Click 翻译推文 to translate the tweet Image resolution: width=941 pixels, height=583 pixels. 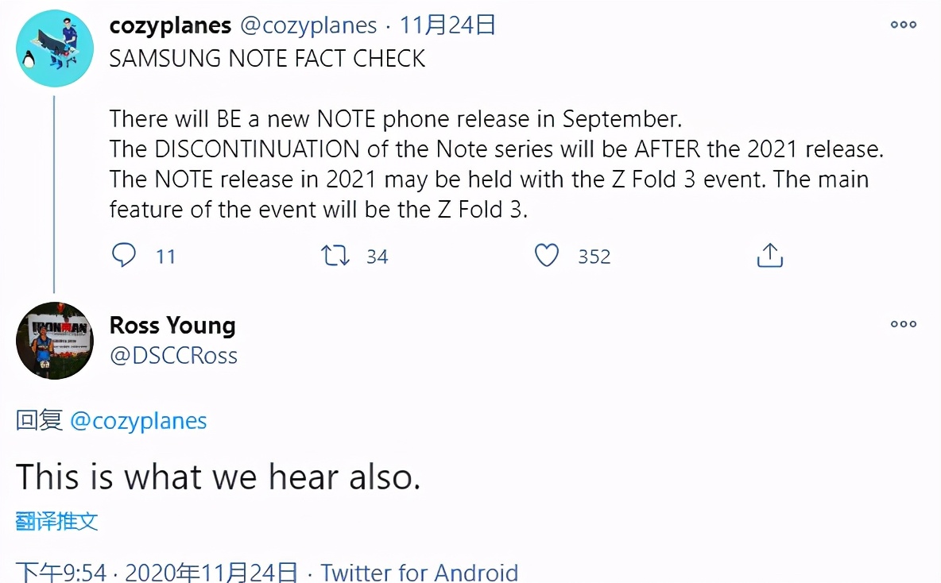point(56,521)
